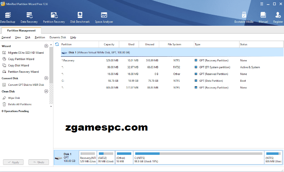Viewport: 284px width, 172px height.
Task: Click the GPT (Data Partition) type color square
Action: (196, 81)
